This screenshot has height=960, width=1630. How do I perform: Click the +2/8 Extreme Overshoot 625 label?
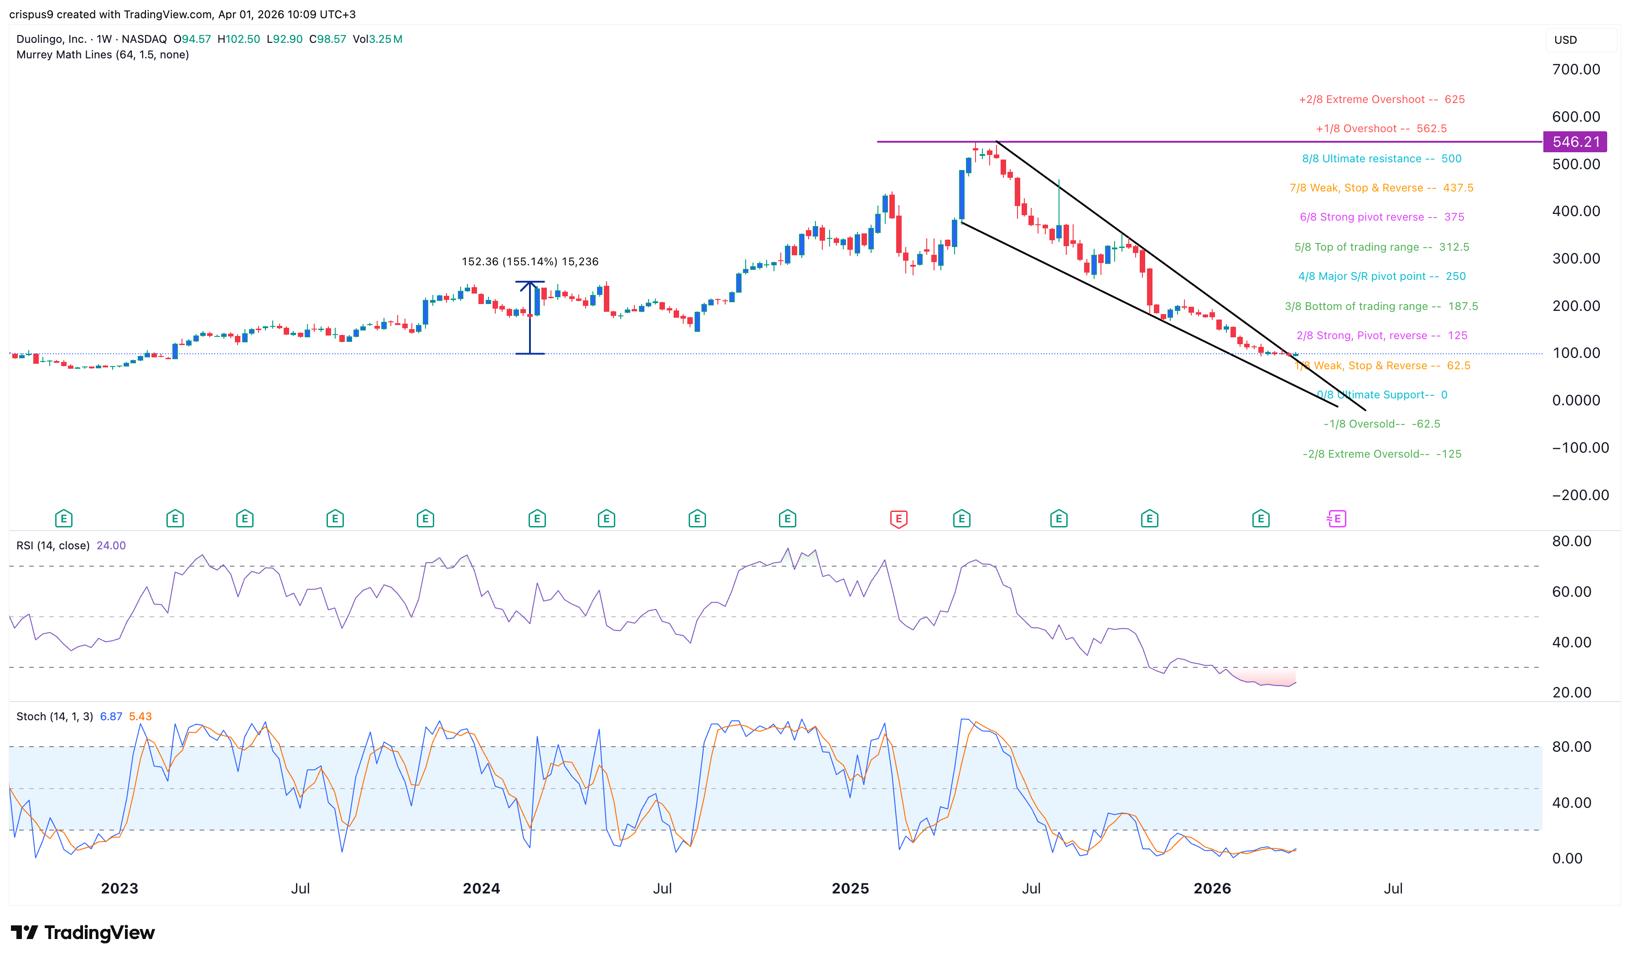[1381, 100]
